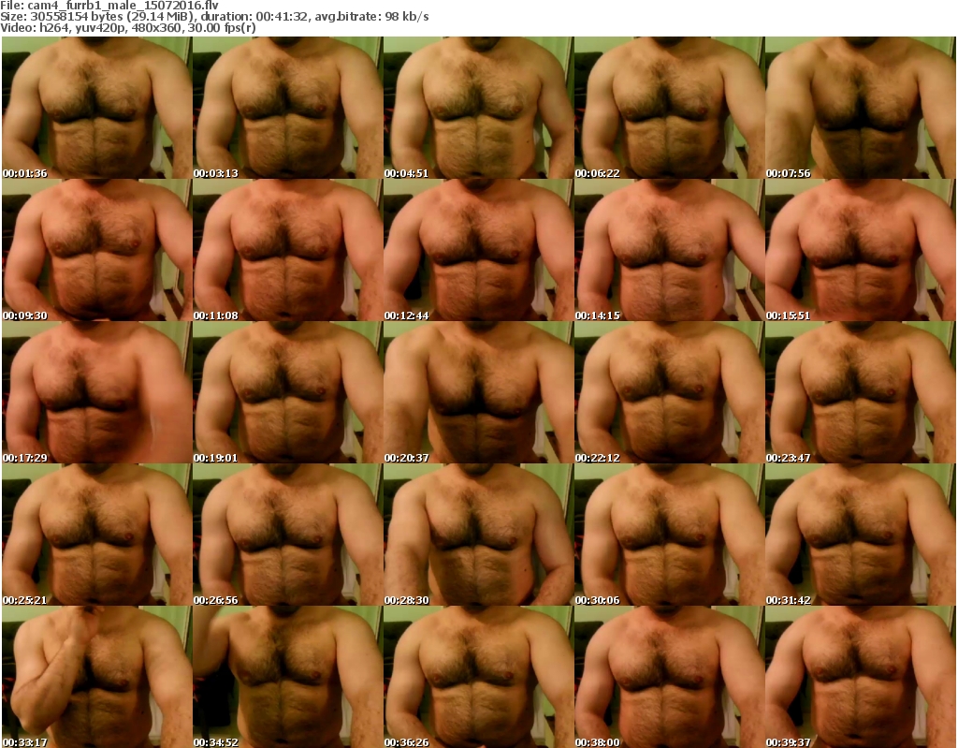Image resolution: width=958 pixels, height=748 pixels.
Task: Select the thumbnail stamped 00:04:51
Action: (x=478, y=107)
